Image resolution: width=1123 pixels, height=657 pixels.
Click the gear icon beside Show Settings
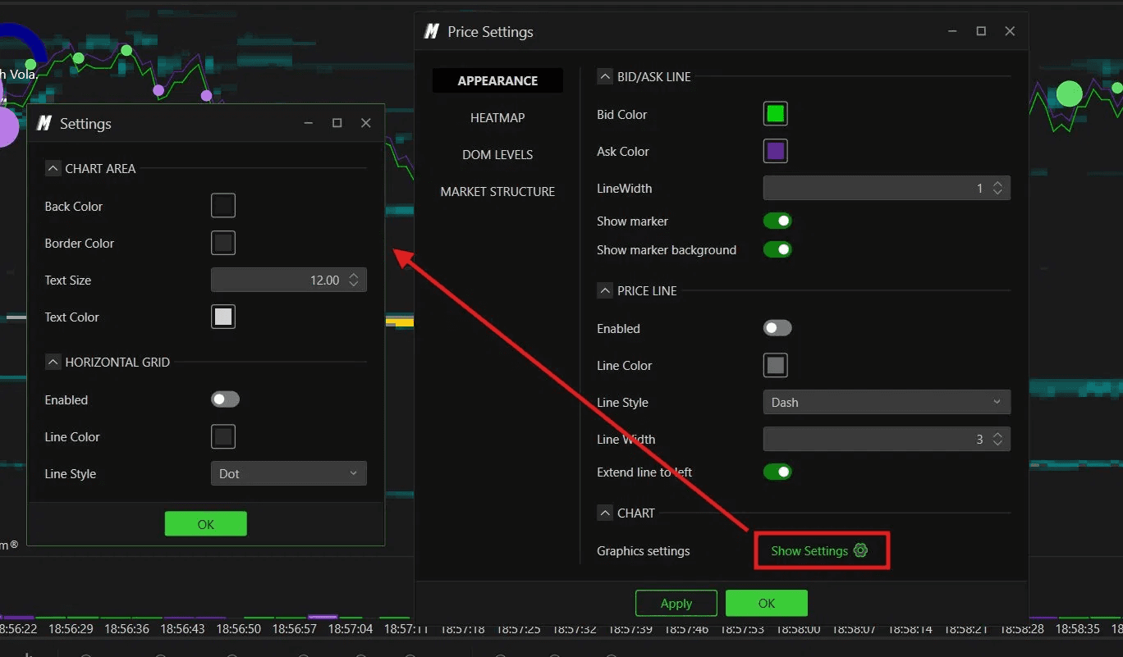860,550
